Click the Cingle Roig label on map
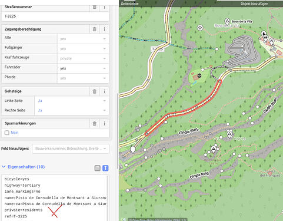Viewport: 283px width, 221px height. [x=199, y=175]
